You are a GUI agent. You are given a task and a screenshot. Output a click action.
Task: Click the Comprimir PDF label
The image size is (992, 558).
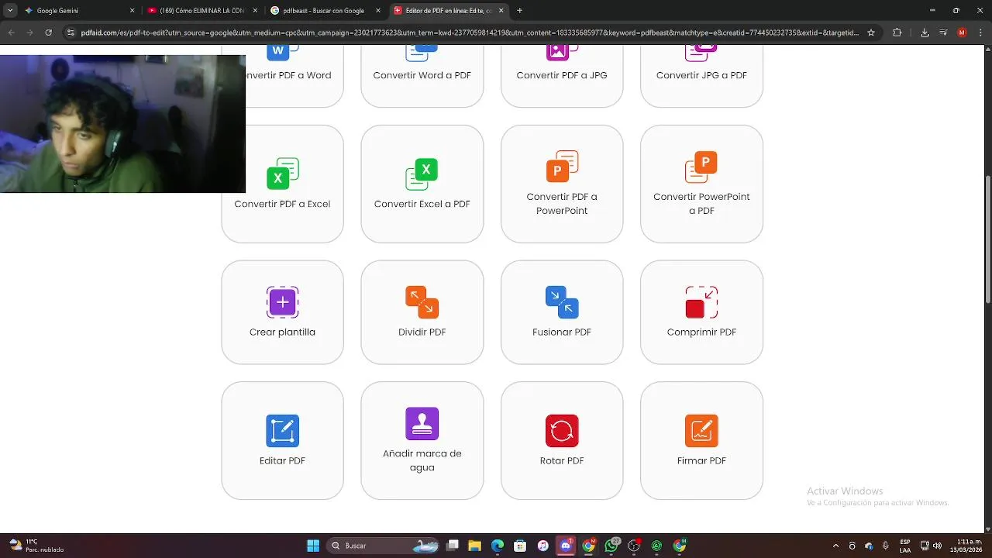click(701, 332)
